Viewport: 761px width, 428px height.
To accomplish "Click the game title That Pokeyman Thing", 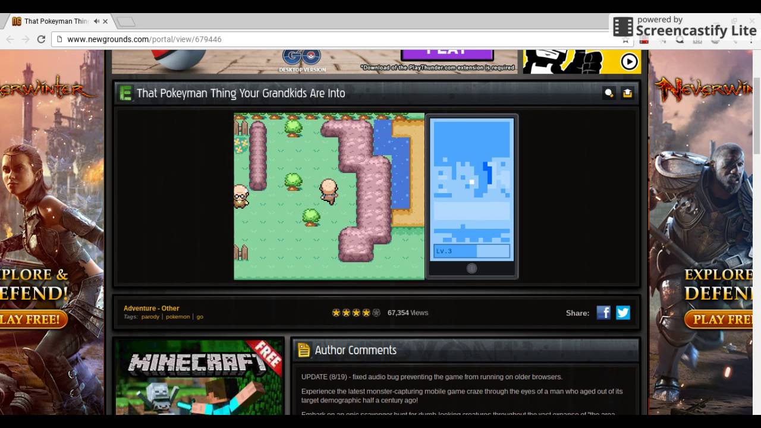I will pos(241,93).
